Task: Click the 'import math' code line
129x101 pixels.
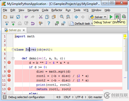Action: [x=24, y=36]
